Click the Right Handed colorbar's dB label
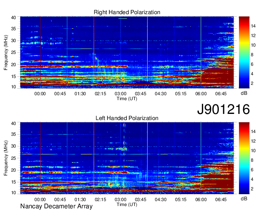The image size is (260, 211). click(244, 93)
